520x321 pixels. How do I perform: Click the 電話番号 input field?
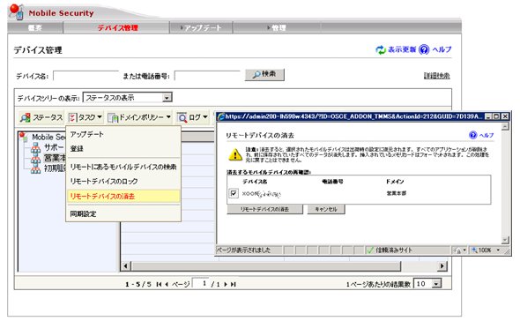coord(207,76)
